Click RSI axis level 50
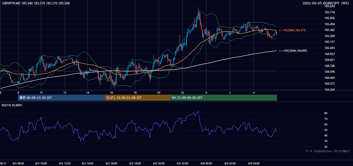 tap(326, 130)
